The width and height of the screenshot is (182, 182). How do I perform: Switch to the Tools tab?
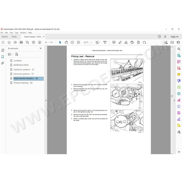(x=14, y=37)
